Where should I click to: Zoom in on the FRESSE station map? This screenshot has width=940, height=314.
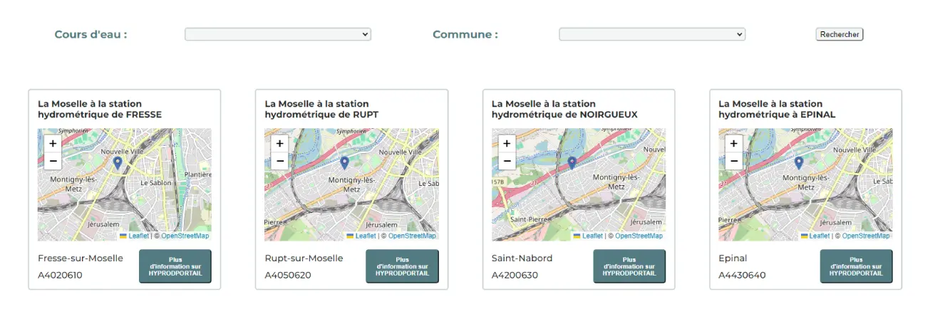point(53,143)
